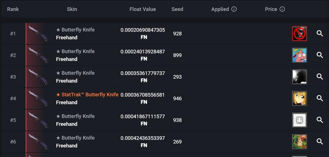Inspect the rank #2 knife via magnifier
The image size is (329, 157).
[320, 55]
